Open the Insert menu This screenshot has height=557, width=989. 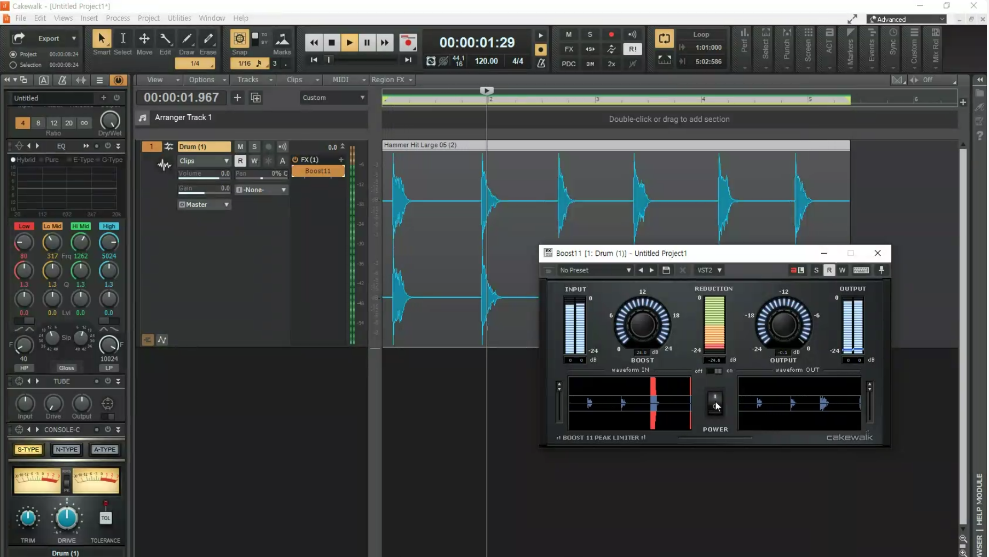(x=89, y=18)
